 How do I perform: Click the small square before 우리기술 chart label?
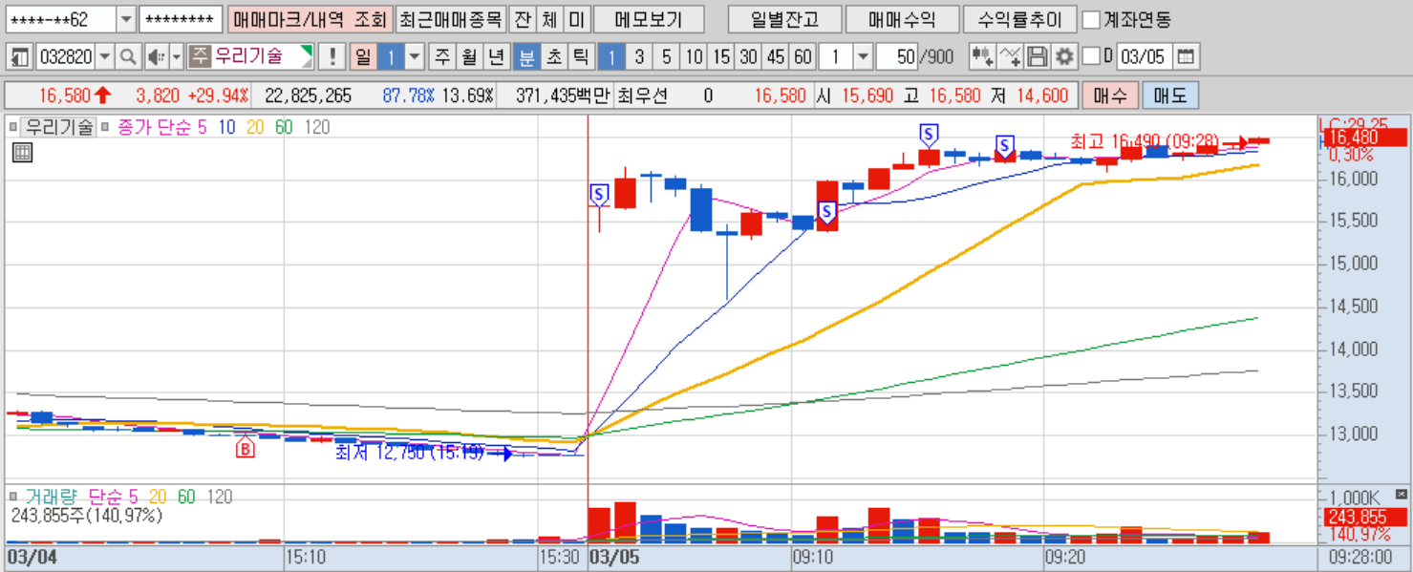(x=13, y=127)
